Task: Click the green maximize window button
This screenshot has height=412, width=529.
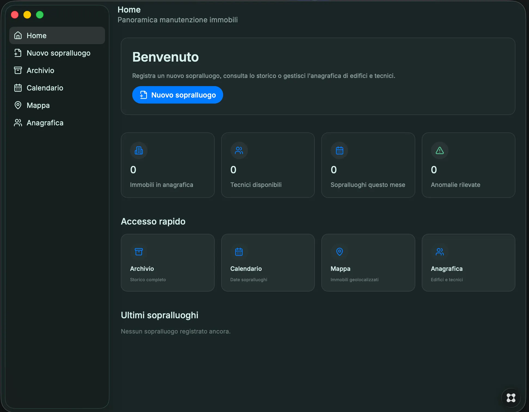Action: pyautogui.click(x=40, y=15)
